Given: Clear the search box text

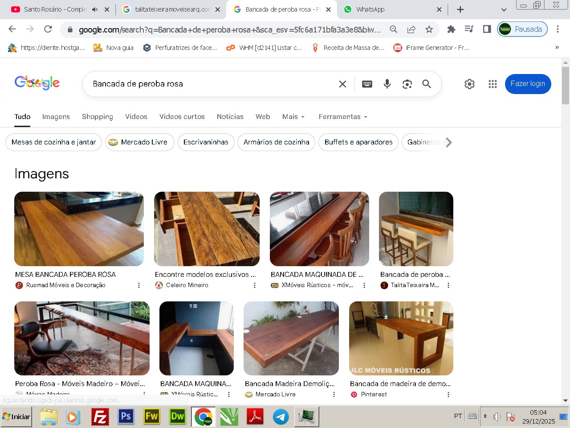Looking at the screenshot, I should tap(342, 84).
